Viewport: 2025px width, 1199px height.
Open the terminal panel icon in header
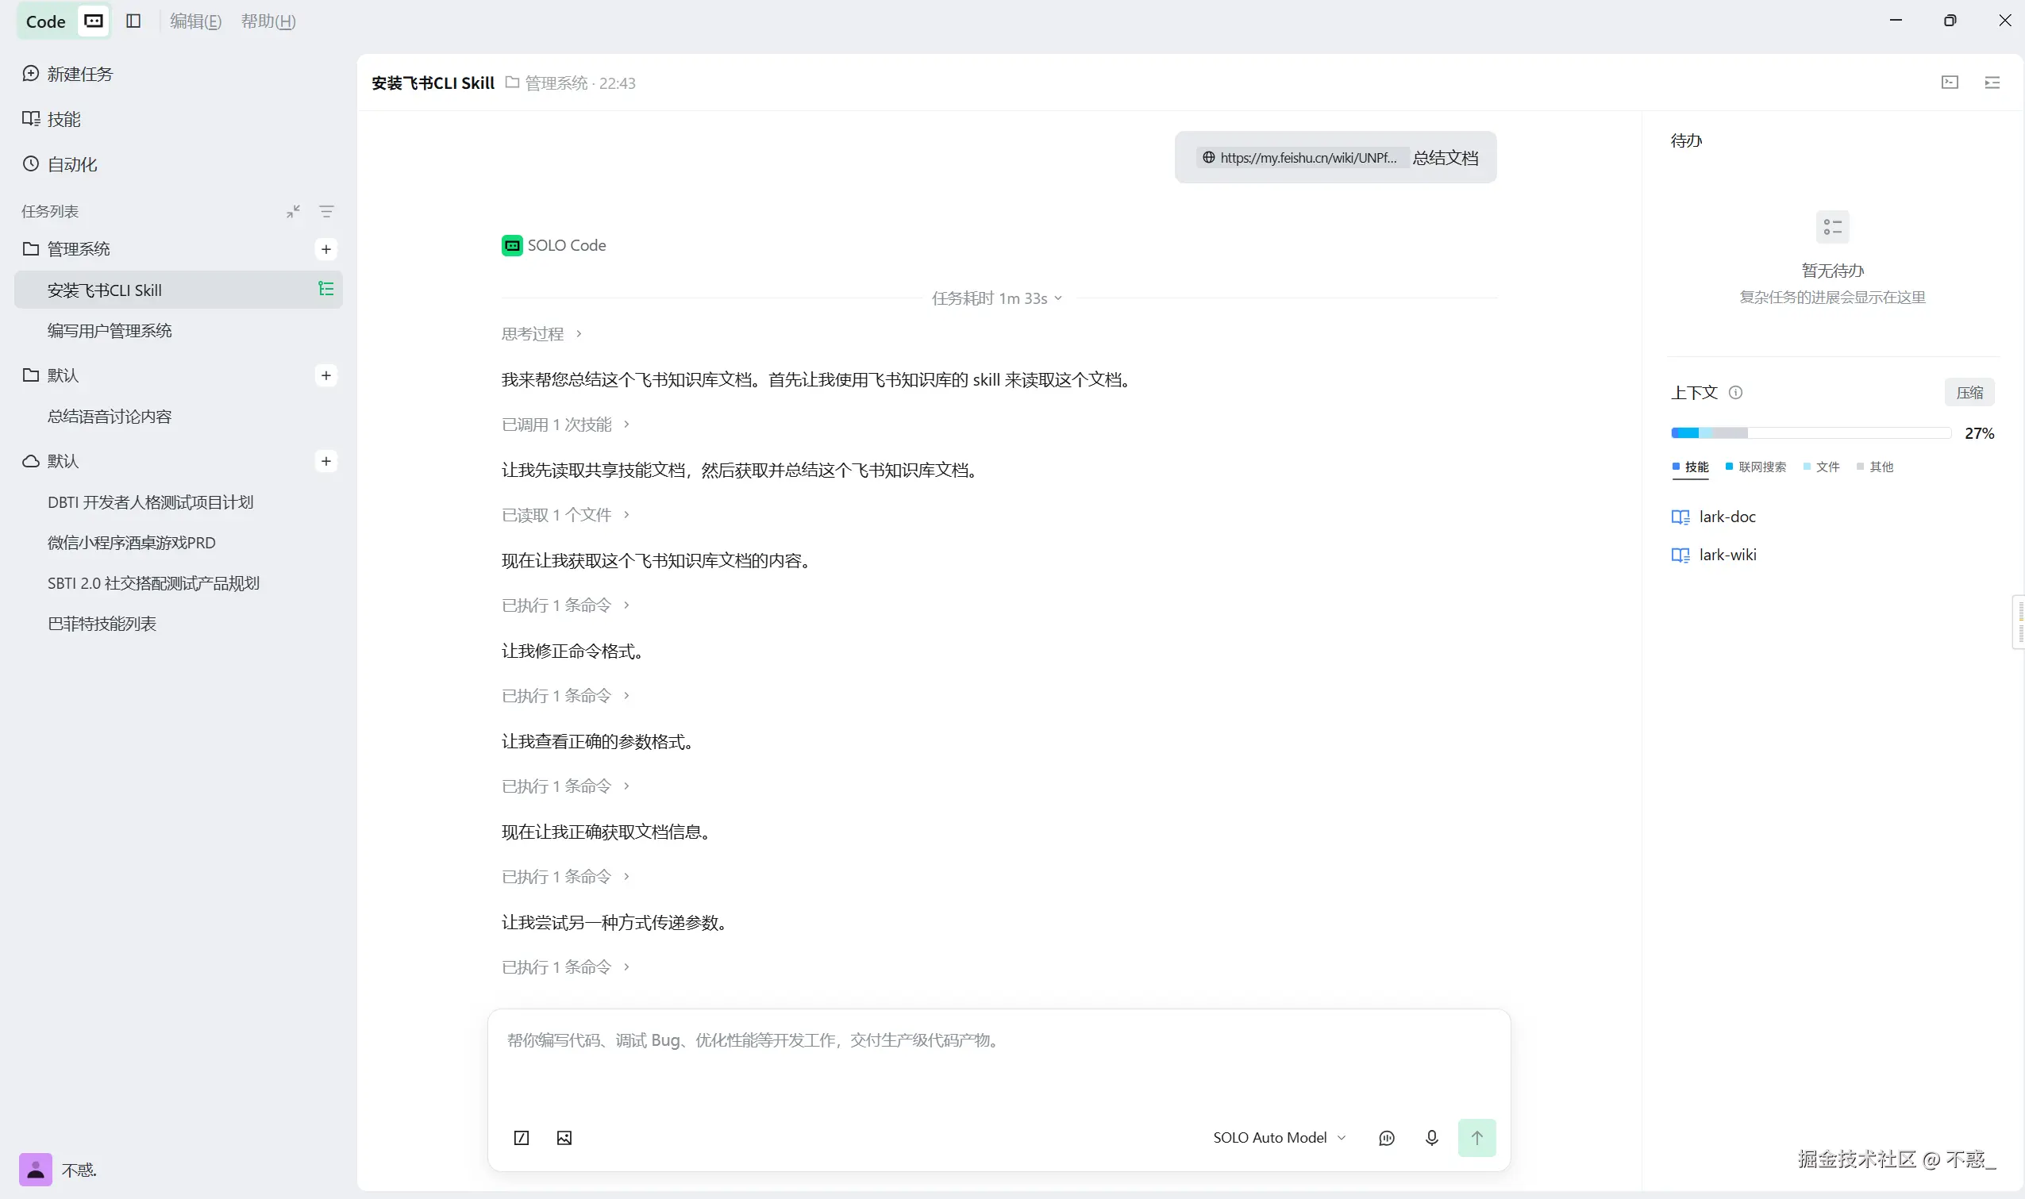pos(1950,83)
